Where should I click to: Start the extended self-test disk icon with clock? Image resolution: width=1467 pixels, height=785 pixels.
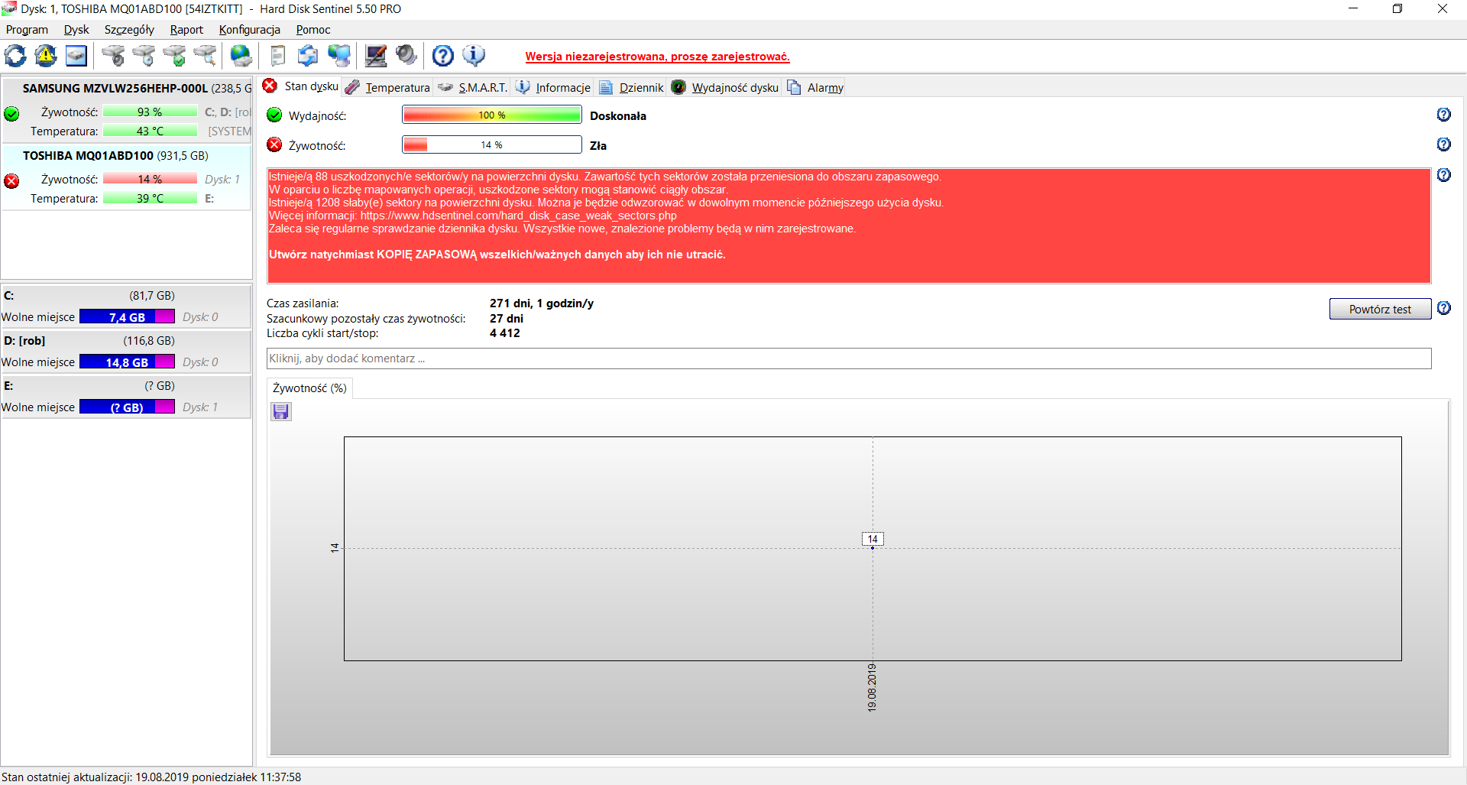[144, 56]
